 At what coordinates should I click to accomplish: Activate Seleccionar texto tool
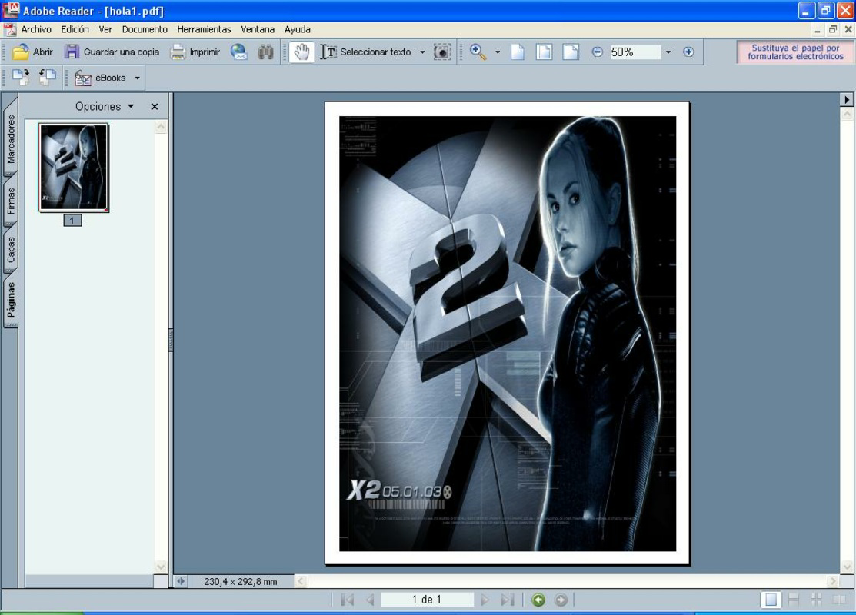[x=366, y=52]
